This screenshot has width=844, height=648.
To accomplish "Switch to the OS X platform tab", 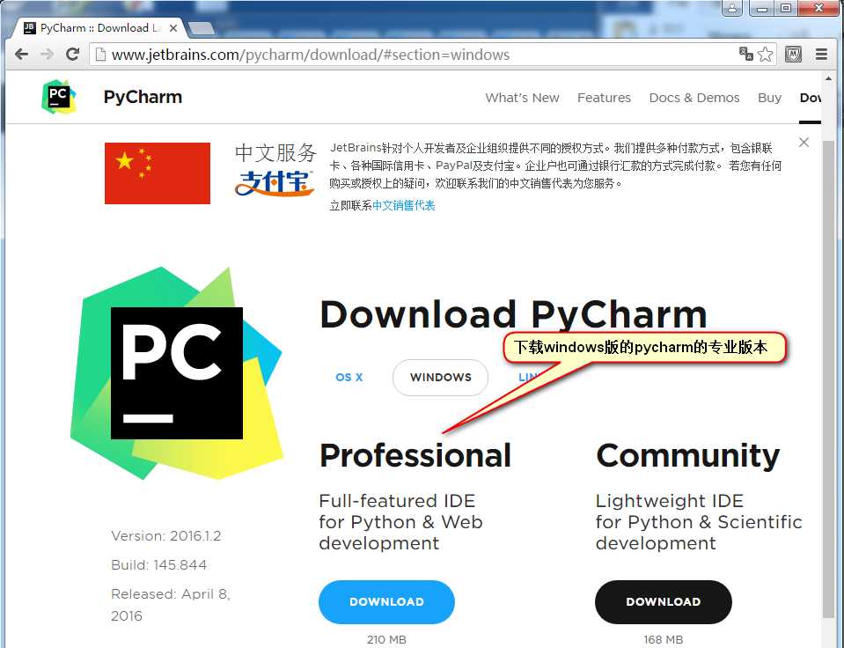I will [x=349, y=377].
